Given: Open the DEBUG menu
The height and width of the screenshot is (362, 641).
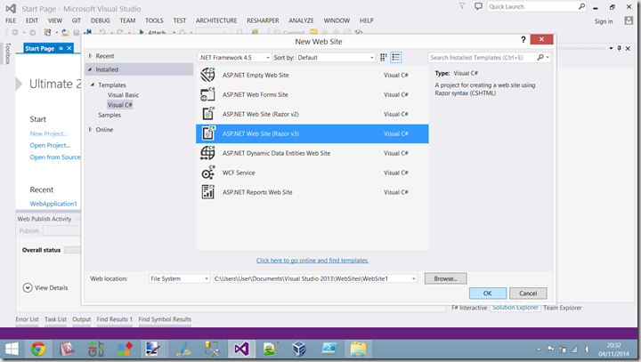Looking at the screenshot, I should pyautogui.click(x=100, y=20).
